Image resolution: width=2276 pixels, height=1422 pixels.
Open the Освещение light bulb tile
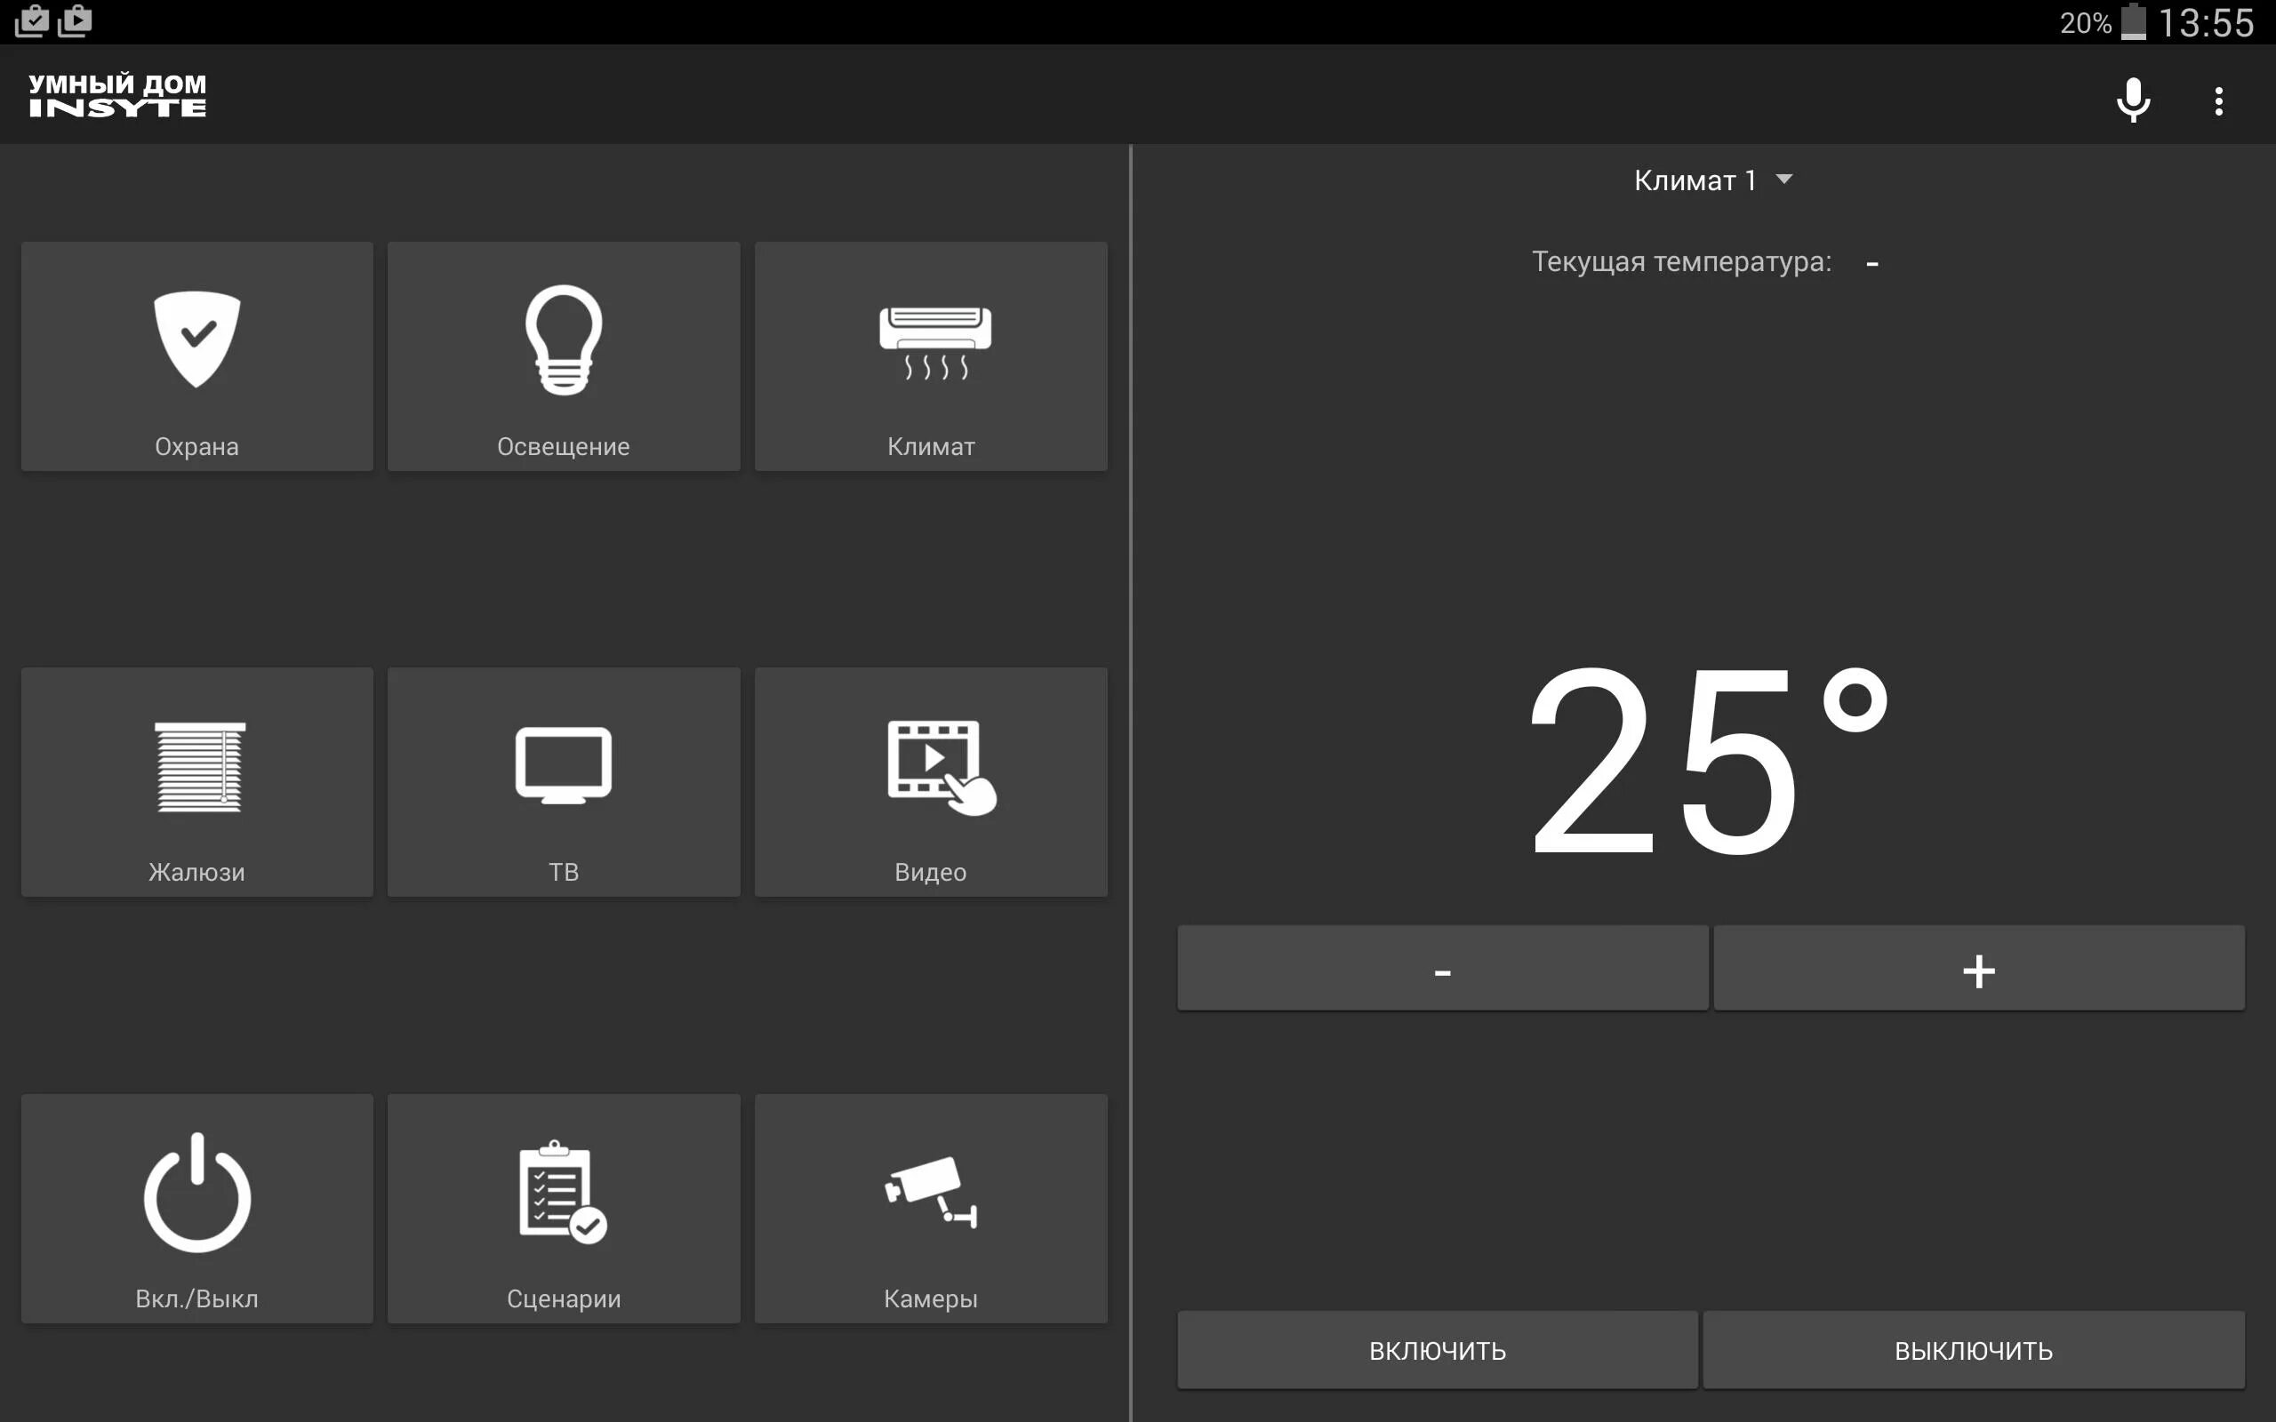(x=564, y=356)
